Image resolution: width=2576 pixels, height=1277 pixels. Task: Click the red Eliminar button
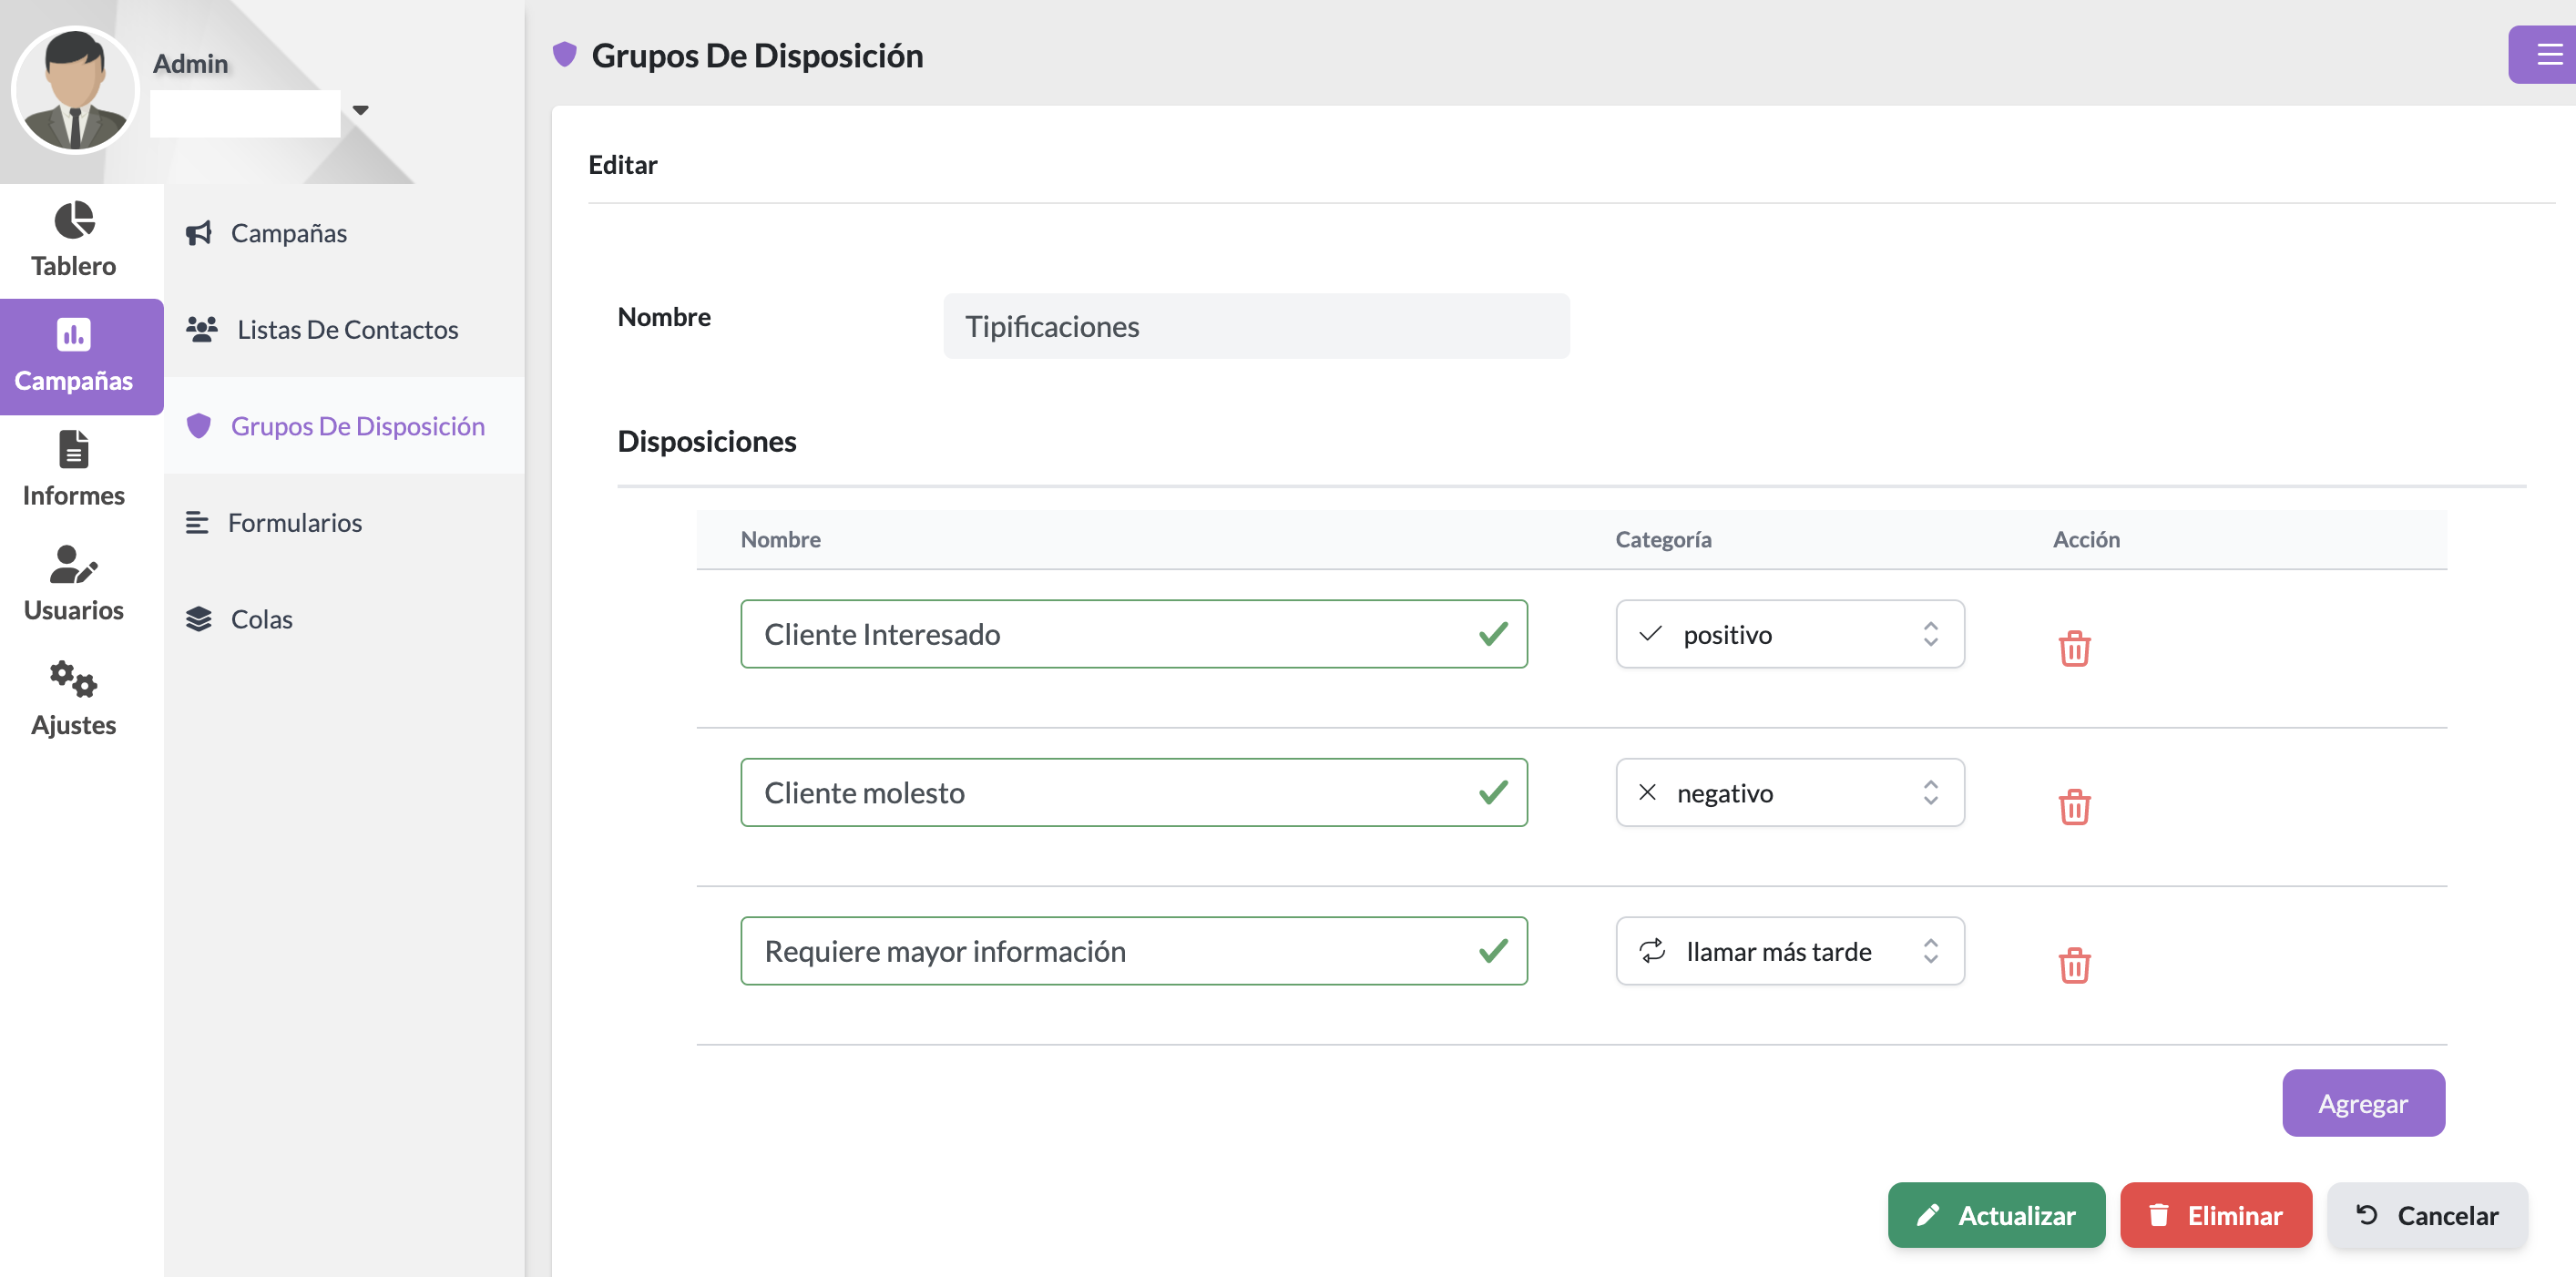pos(2215,1215)
